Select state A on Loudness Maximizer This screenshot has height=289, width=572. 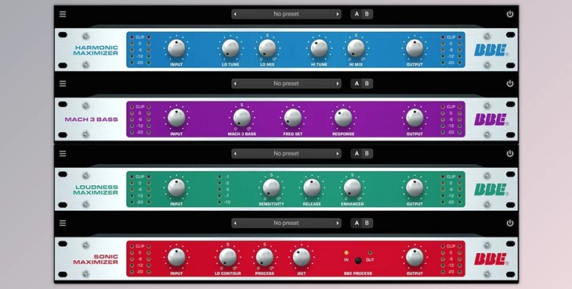click(x=357, y=153)
